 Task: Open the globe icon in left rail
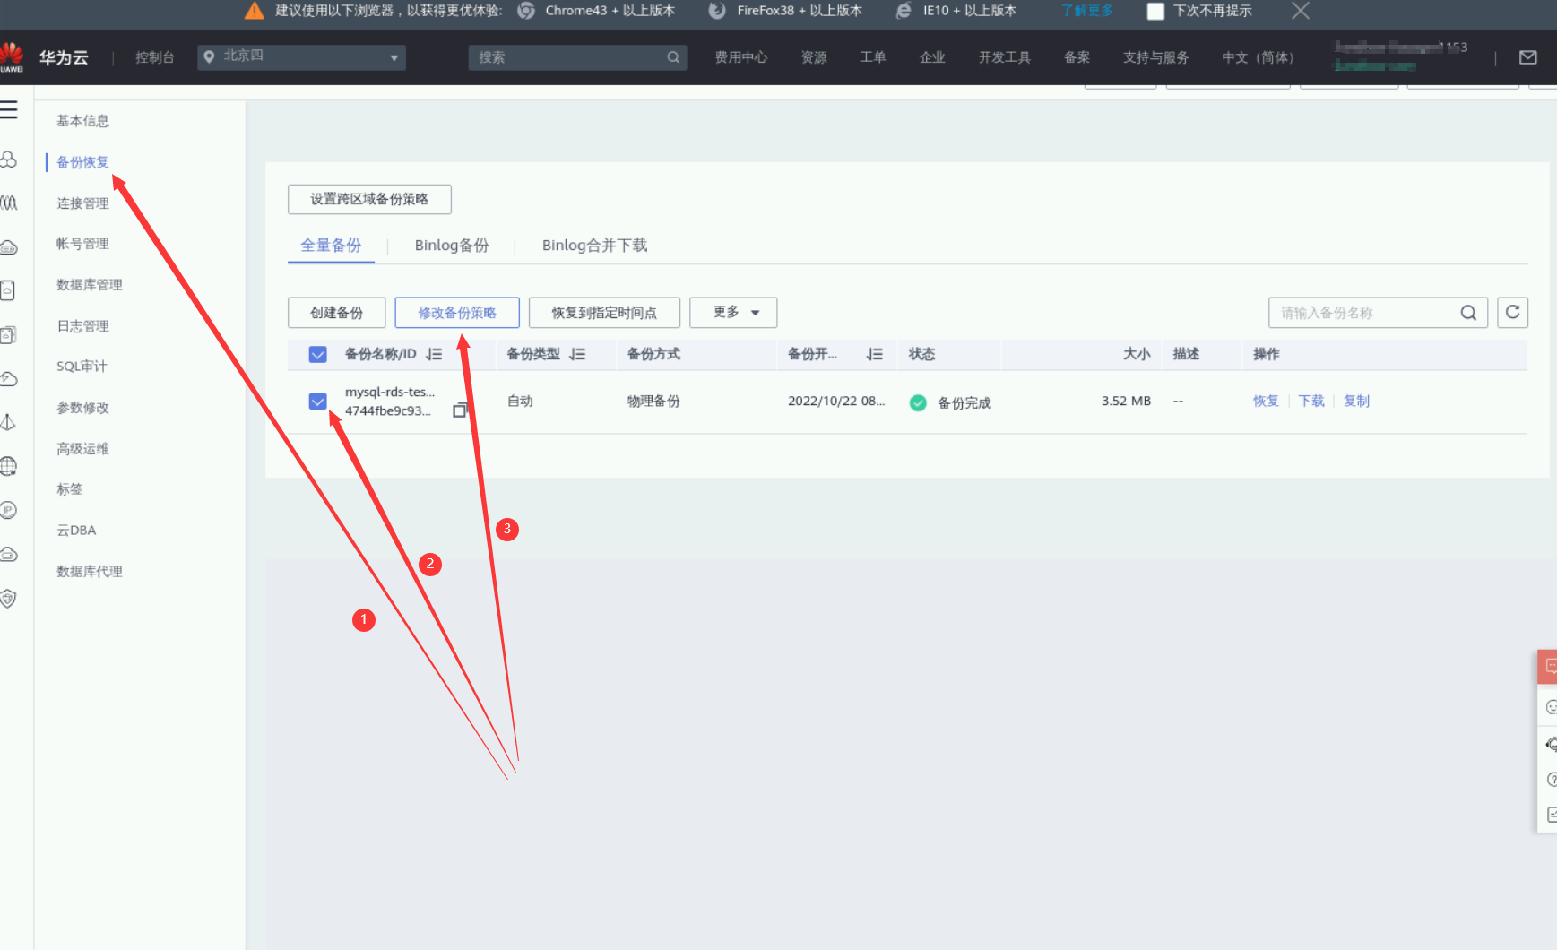8,466
